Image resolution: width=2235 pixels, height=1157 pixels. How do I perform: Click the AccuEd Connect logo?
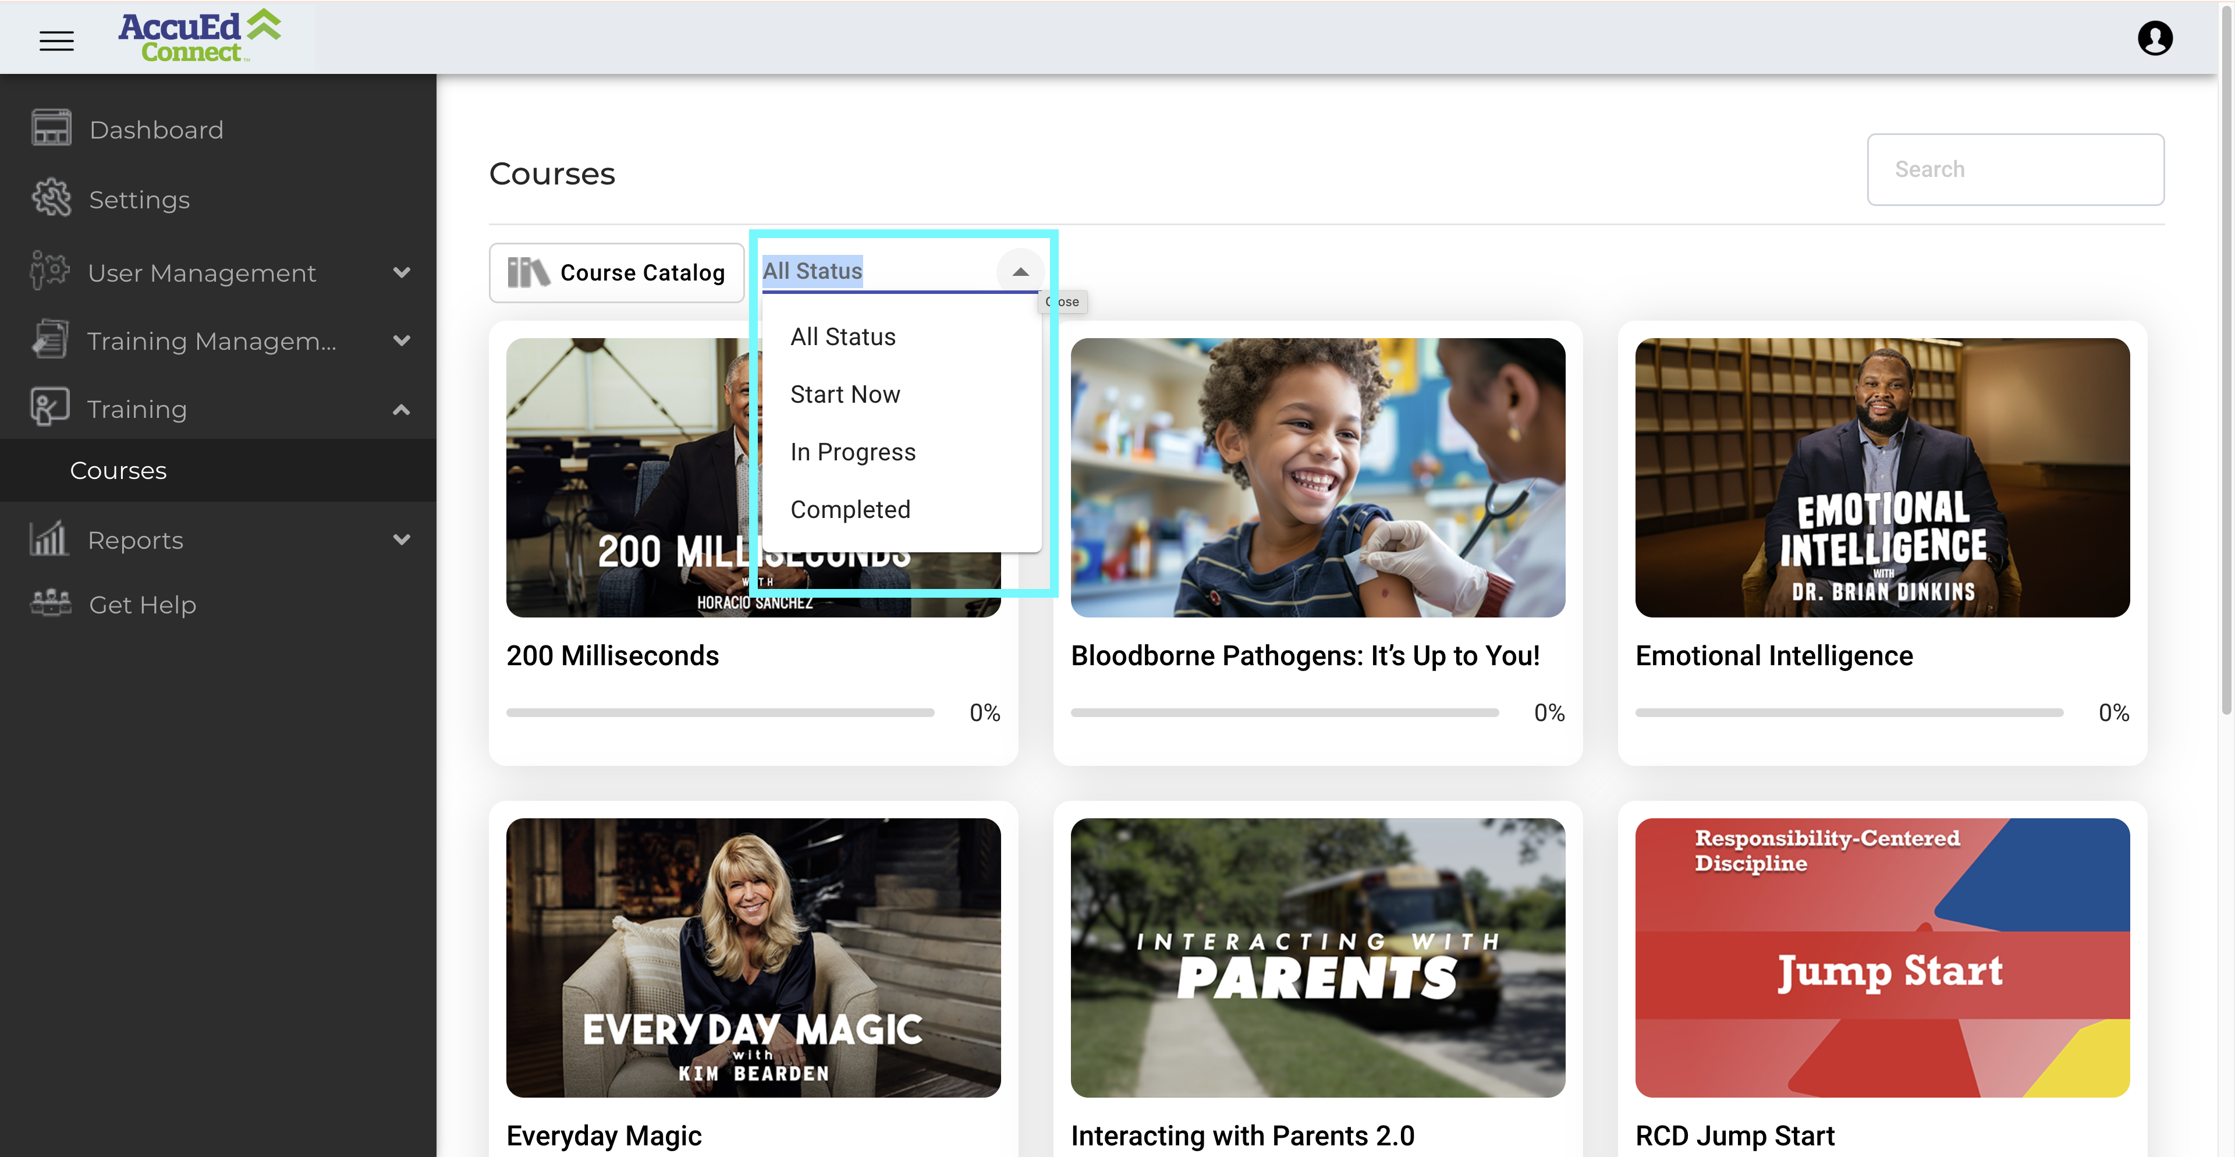[x=200, y=37]
